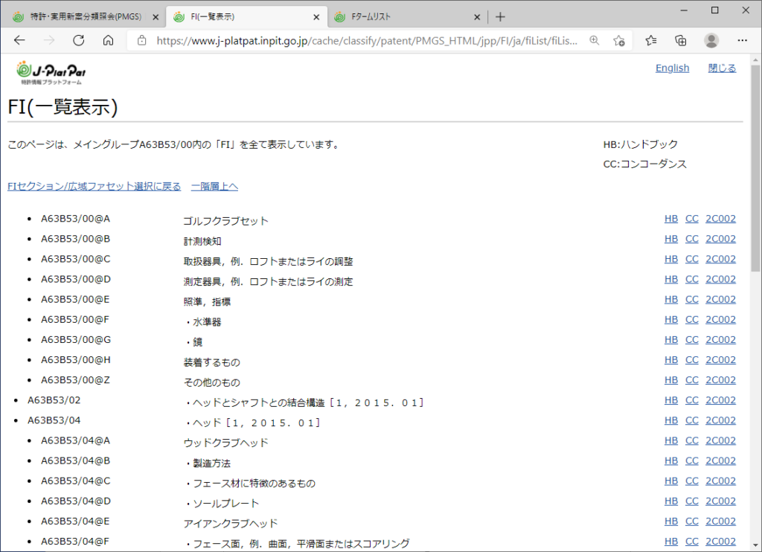Image resolution: width=762 pixels, height=552 pixels.
Task: Add this page to favorites star icon
Action: (618, 41)
